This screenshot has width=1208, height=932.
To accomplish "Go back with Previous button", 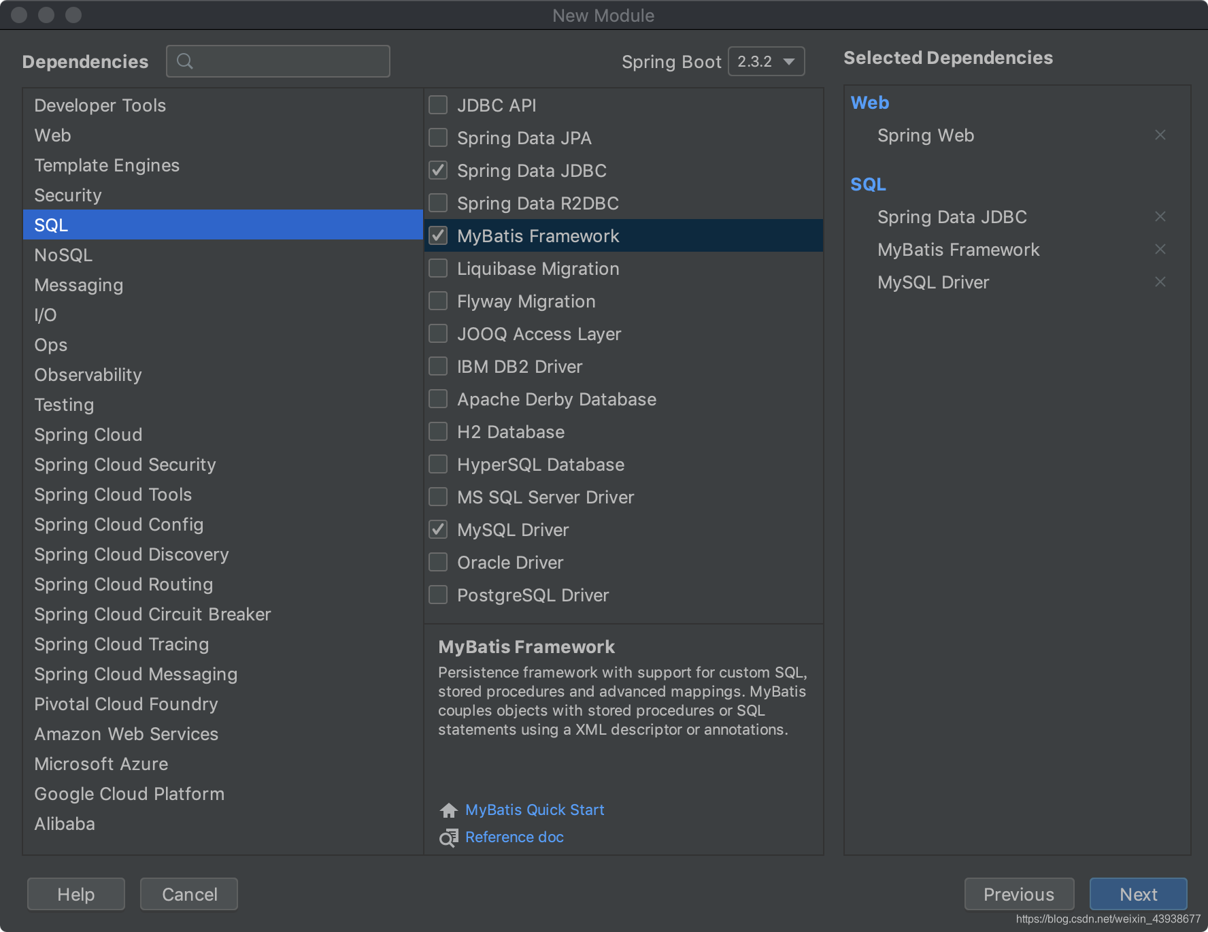I will click(x=1019, y=894).
